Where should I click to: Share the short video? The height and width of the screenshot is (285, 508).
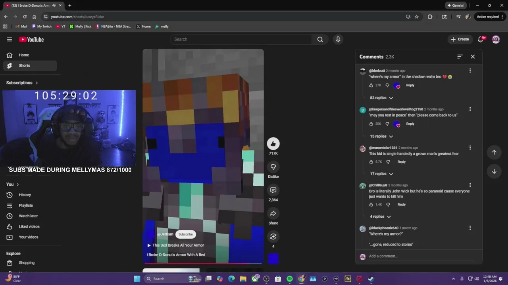pos(273,213)
